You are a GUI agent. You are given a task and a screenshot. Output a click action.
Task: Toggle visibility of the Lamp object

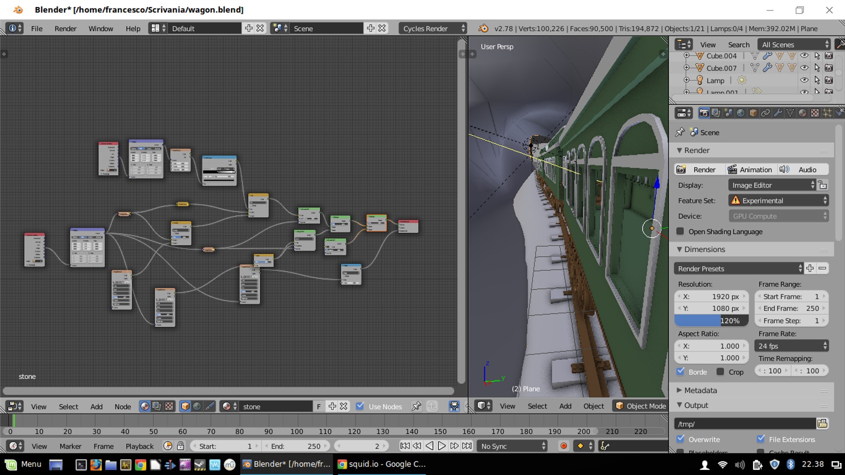804,80
